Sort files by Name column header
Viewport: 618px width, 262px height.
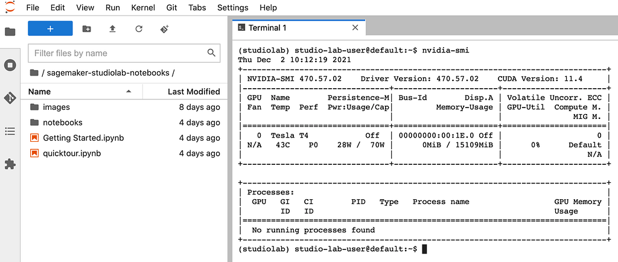pyautogui.click(x=81, y=91)
